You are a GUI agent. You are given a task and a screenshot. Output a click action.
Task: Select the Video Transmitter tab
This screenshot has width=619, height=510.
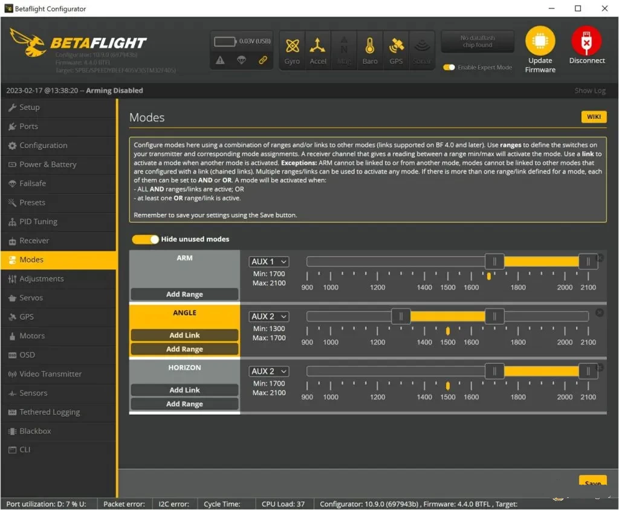(59, 374)
